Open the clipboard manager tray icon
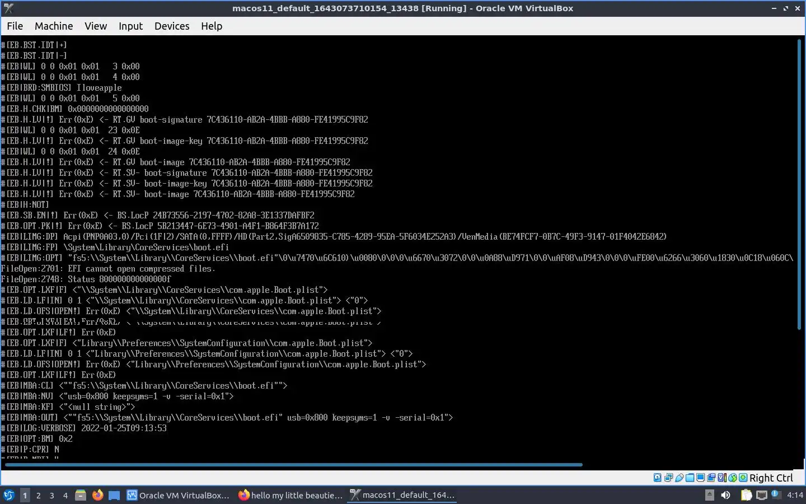806x504 pixels. (x=746, y=495)
